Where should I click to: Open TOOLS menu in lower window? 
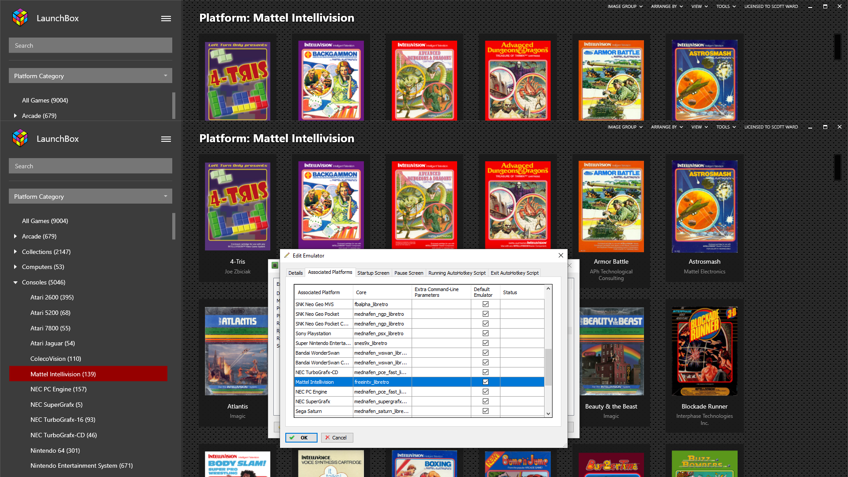tap(726, 127)
